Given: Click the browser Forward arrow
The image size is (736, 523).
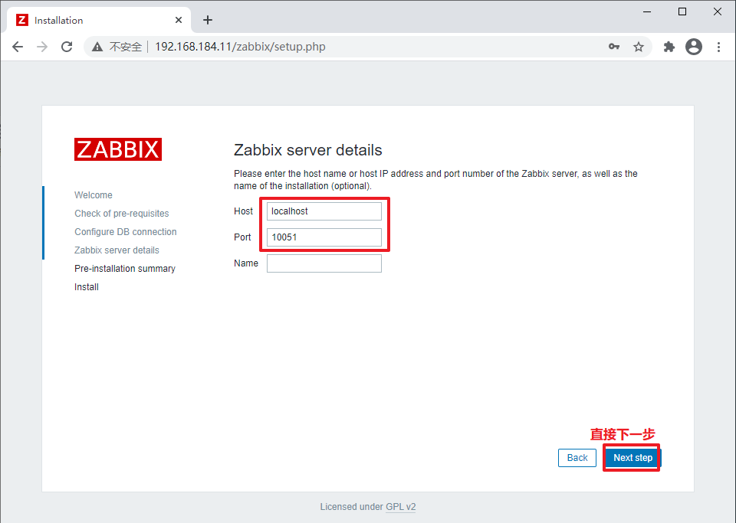Looking at the screenshot, I should point(42,47).
